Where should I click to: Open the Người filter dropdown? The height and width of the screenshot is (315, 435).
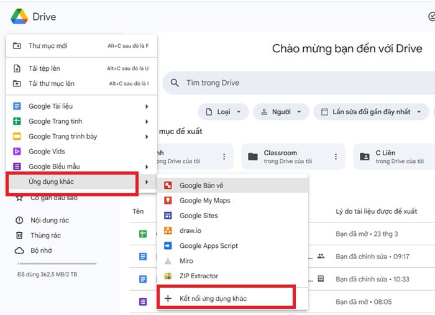click(281, 112)
